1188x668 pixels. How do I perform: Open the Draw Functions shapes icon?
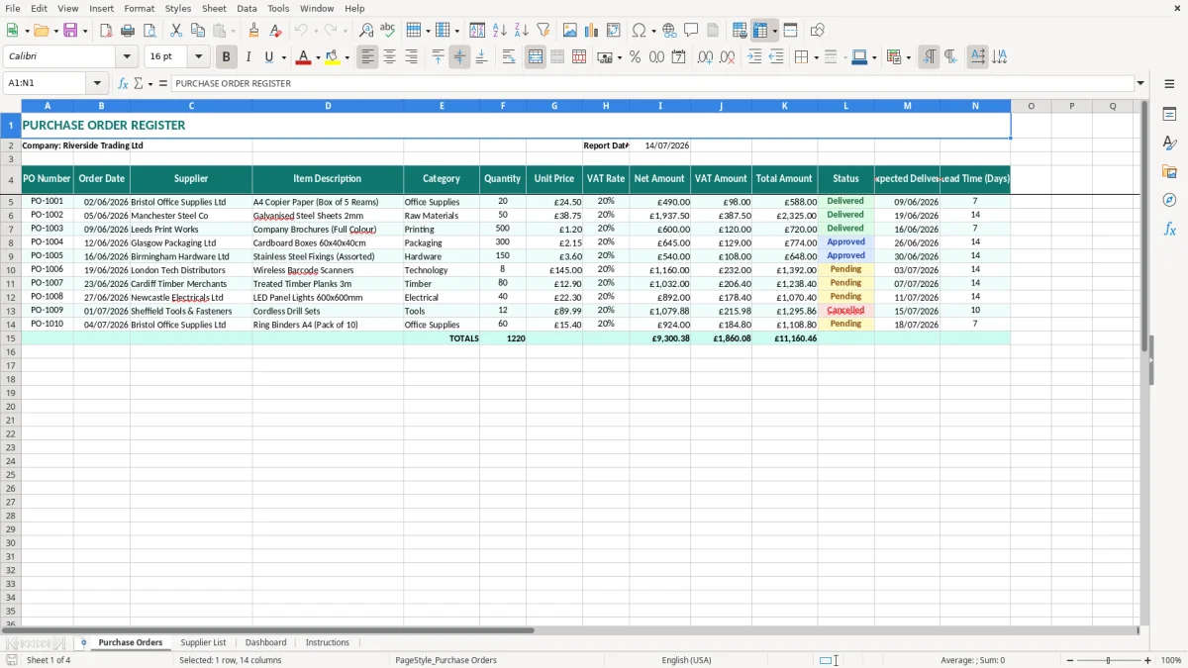tap(817, 31)
